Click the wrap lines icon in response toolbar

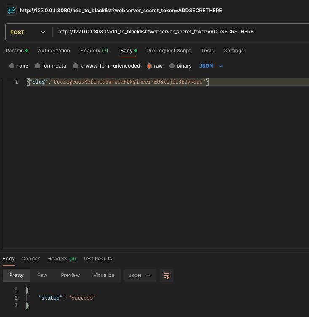167,275
